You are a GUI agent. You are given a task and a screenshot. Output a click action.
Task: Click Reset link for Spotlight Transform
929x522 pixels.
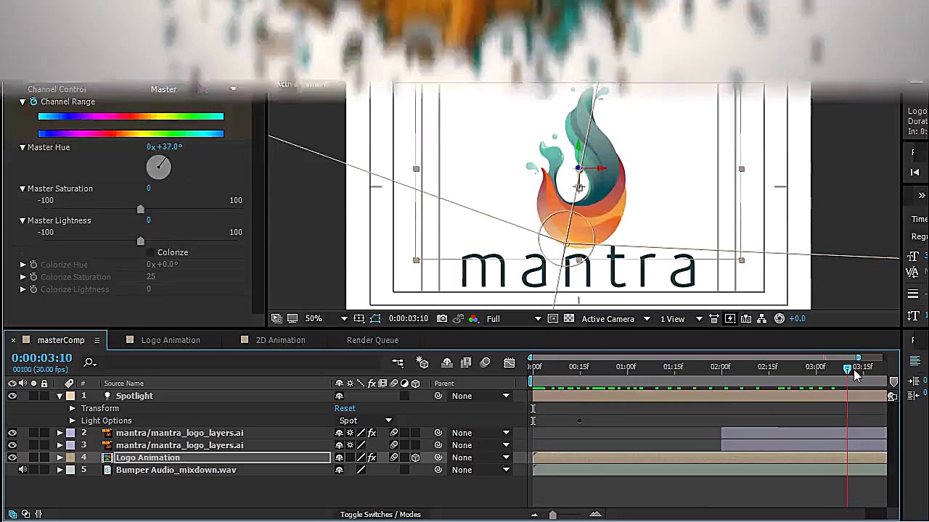pos(345,408)
